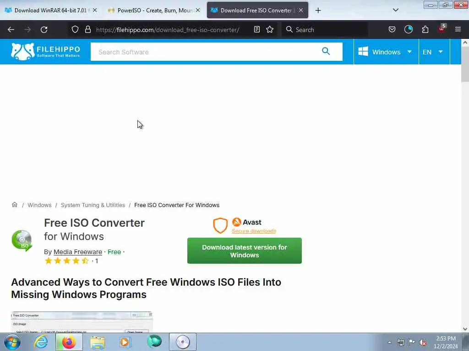Click the Free license label

(114, 252)
